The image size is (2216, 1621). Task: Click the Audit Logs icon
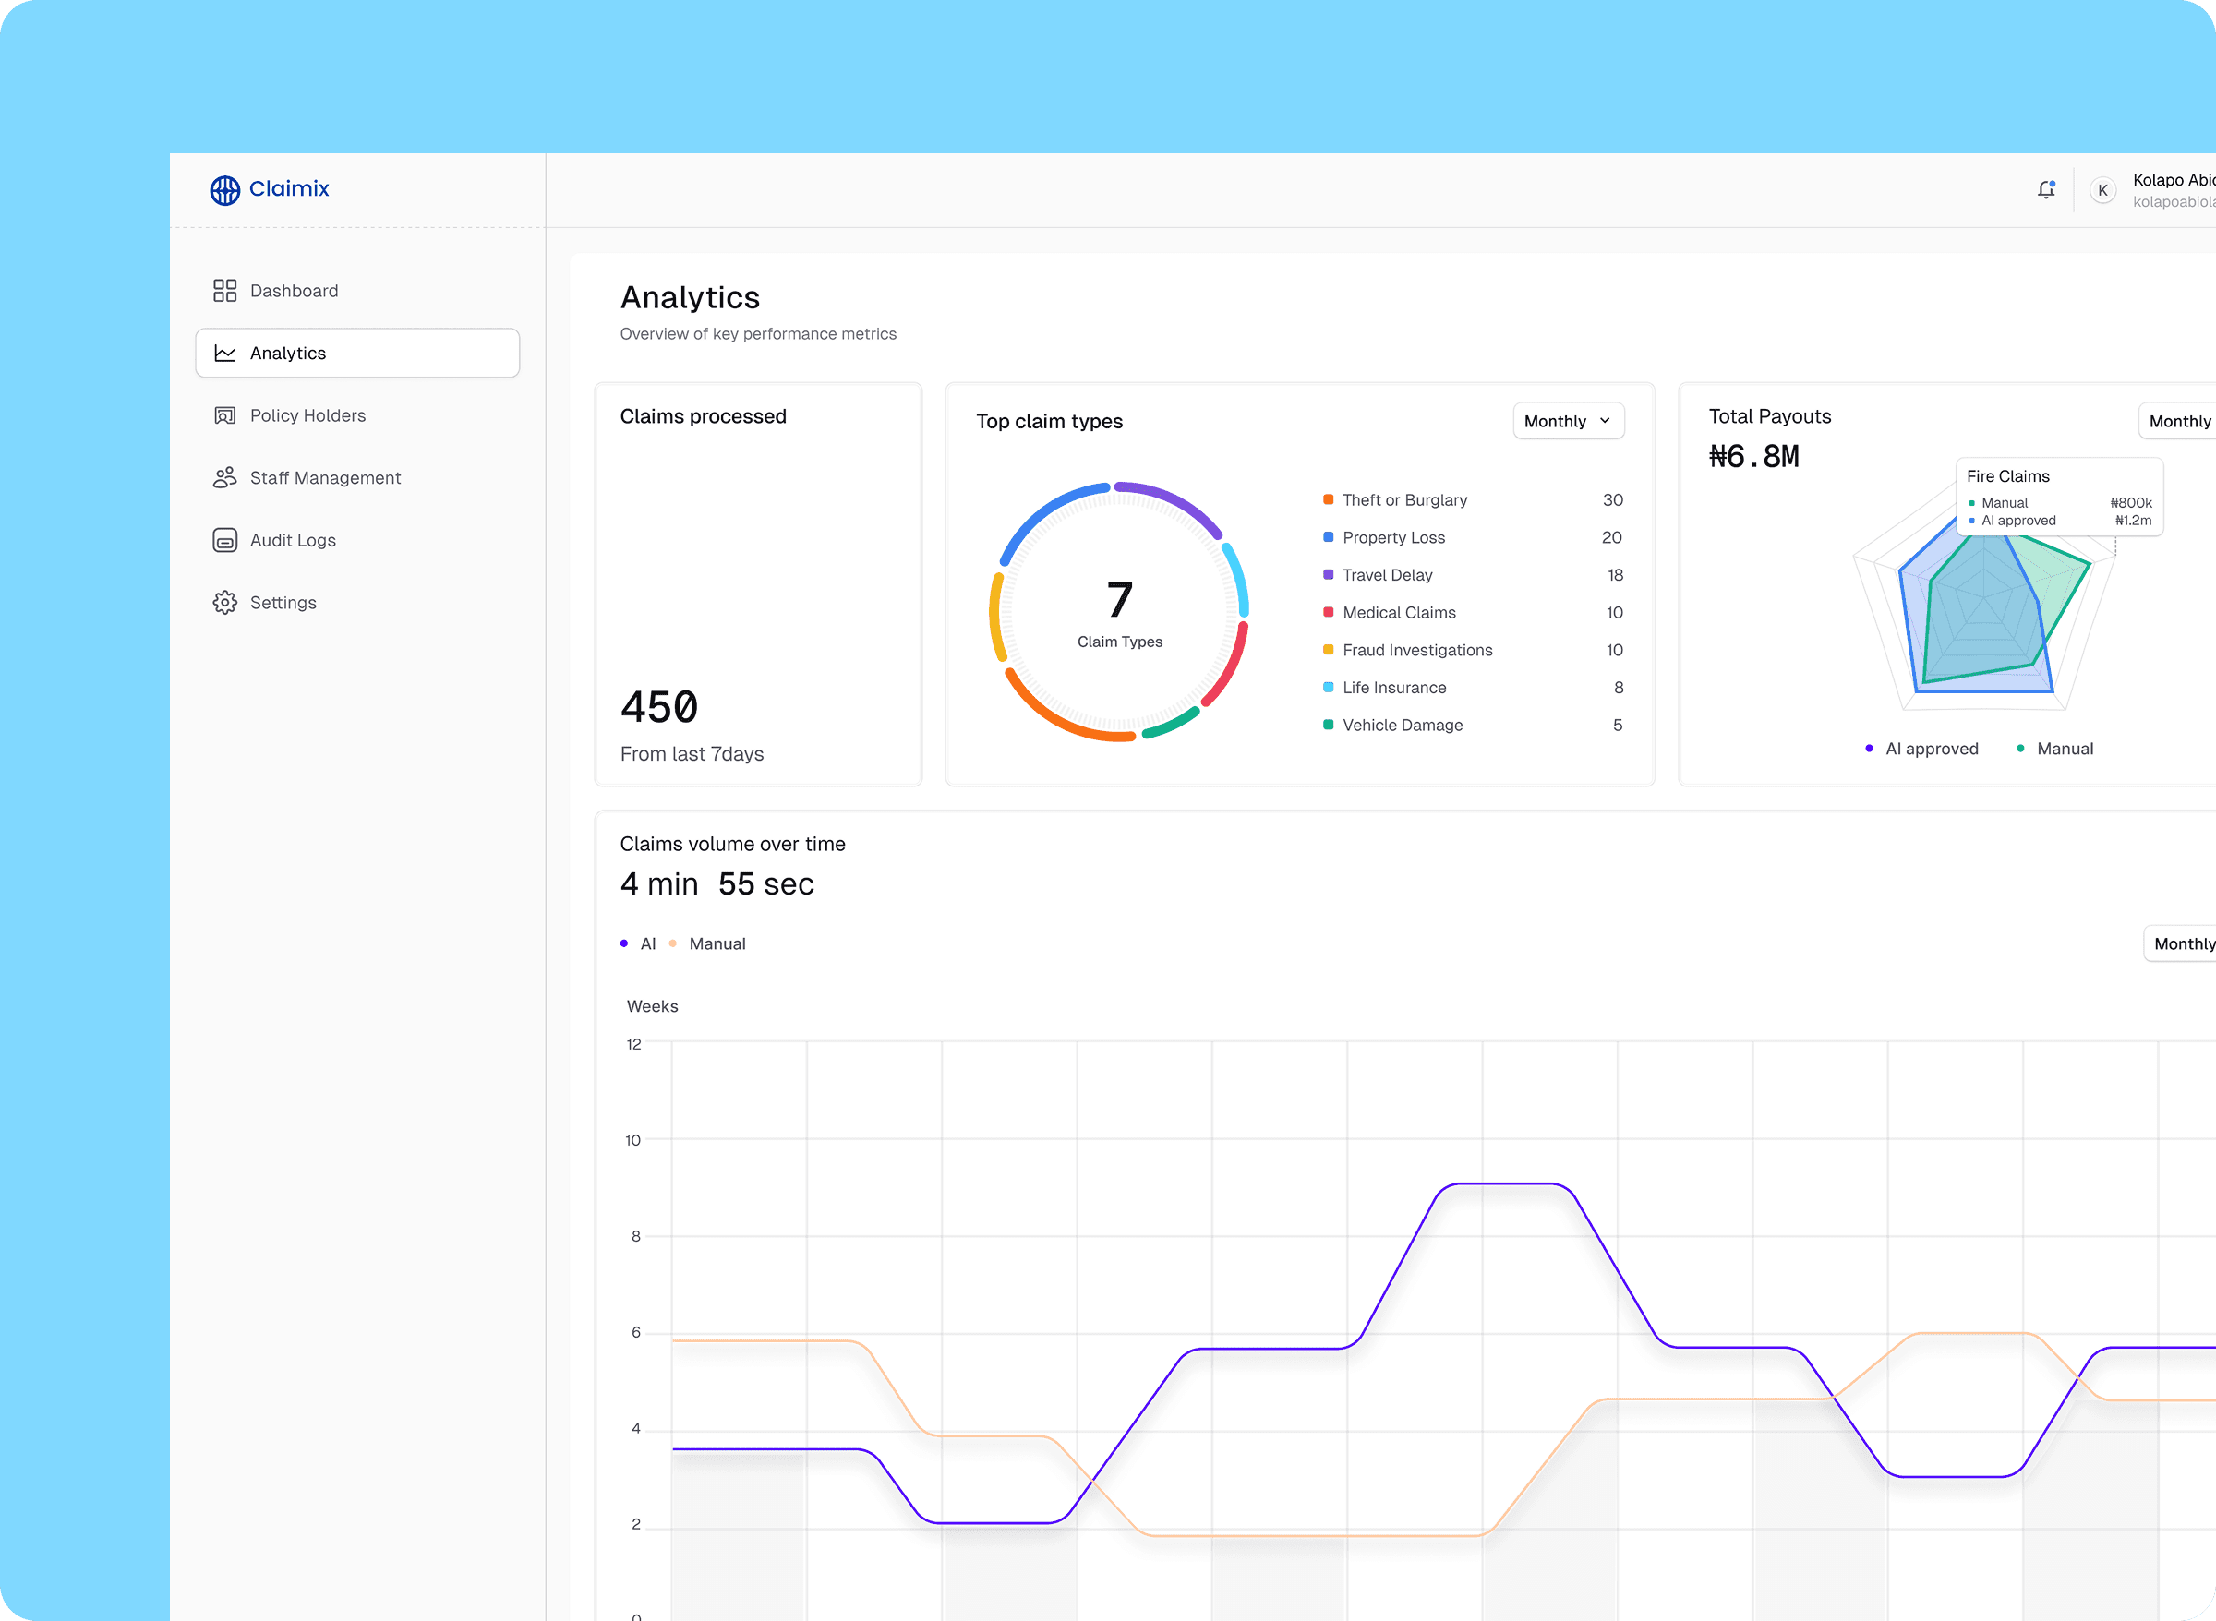pos(224,541)
